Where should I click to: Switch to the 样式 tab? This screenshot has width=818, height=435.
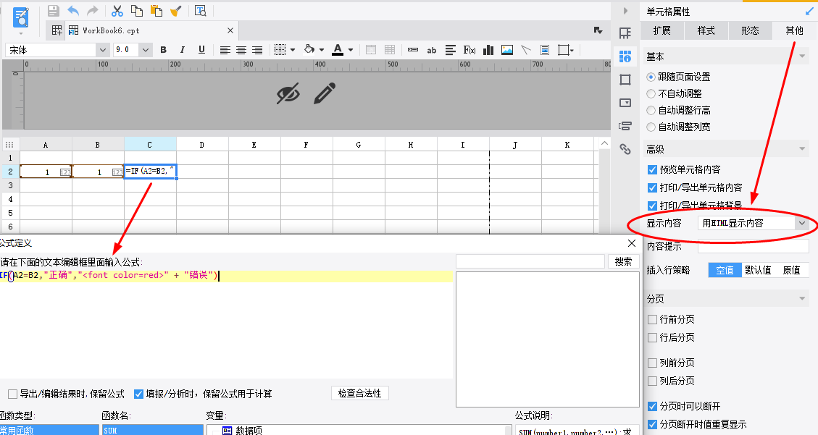tap(706, 30)
